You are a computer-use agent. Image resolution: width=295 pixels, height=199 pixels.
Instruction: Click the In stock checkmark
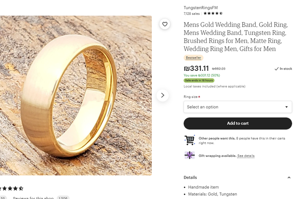click(x=277, y=69)
